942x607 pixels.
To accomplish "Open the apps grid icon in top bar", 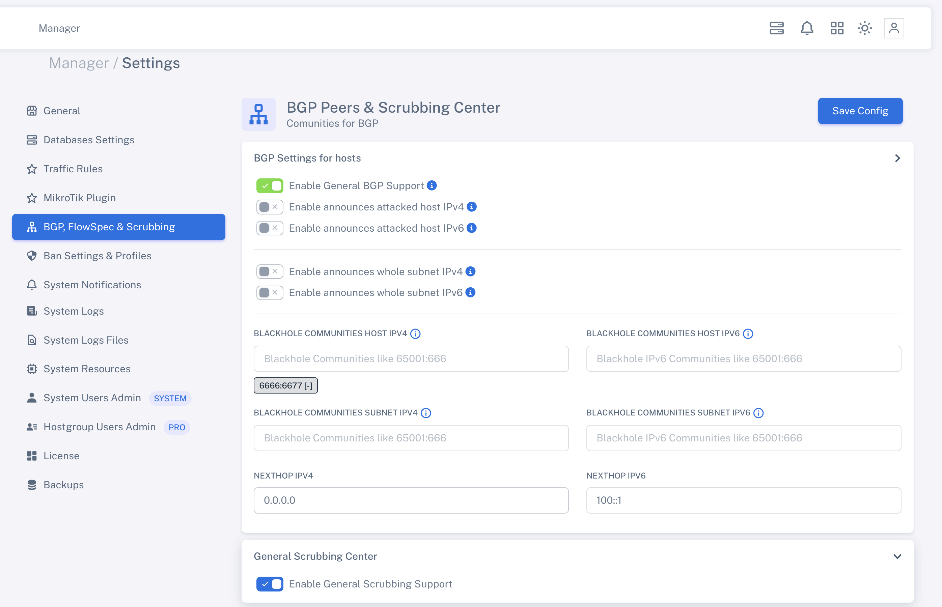I will pos(837,28).
